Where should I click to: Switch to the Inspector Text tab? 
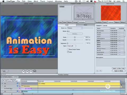[61, 22]
